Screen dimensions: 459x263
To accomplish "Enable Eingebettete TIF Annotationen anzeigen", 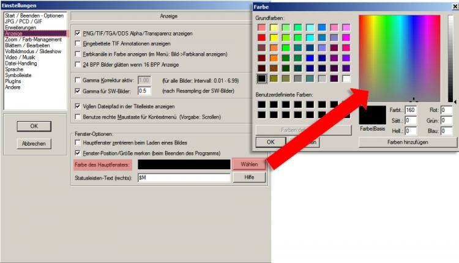I will (x=77, y=44).
